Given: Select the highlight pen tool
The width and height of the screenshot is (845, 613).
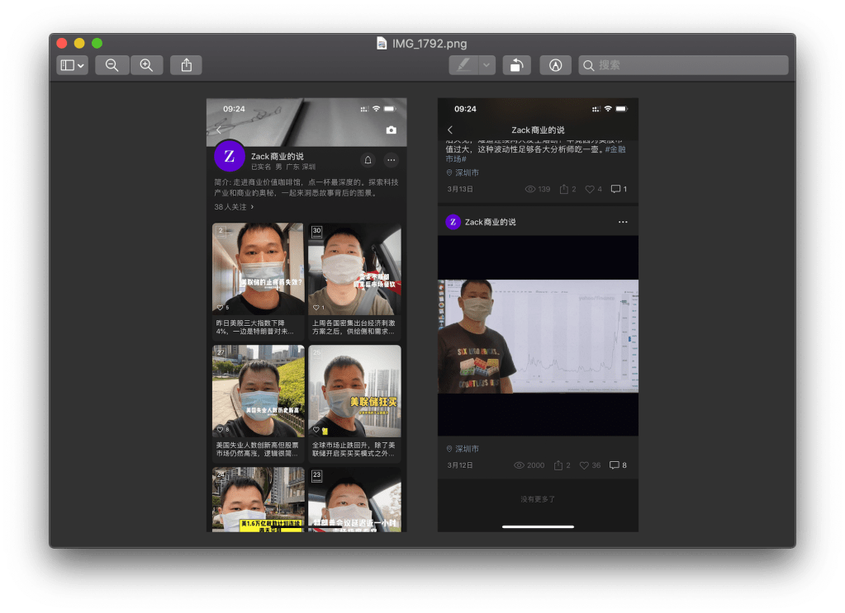Looking at the screenshot, I should [464, 65].
